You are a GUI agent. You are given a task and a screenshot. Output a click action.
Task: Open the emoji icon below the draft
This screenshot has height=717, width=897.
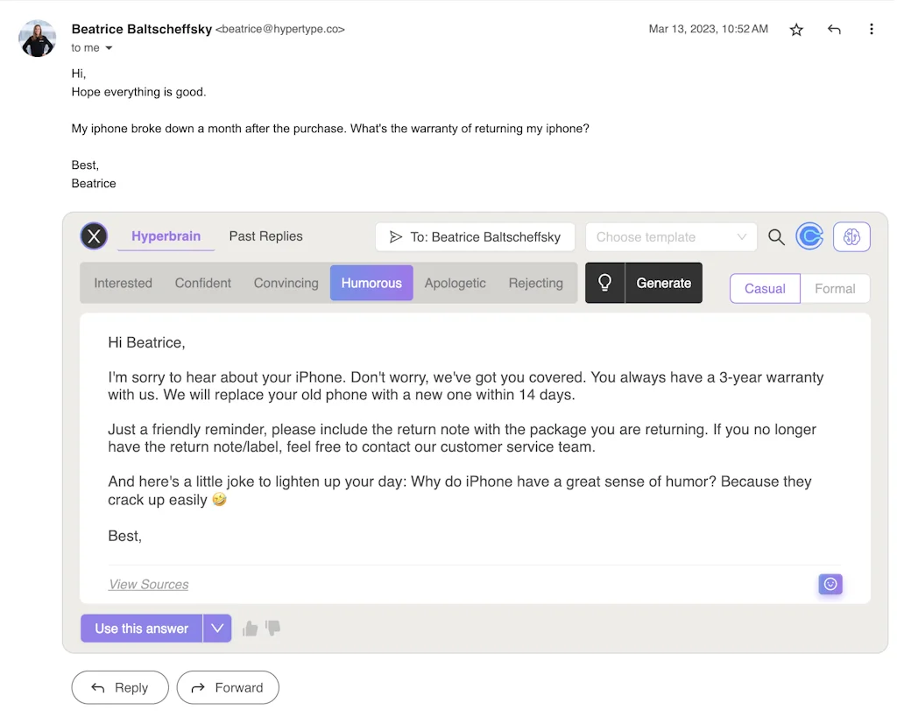point(830,584)
